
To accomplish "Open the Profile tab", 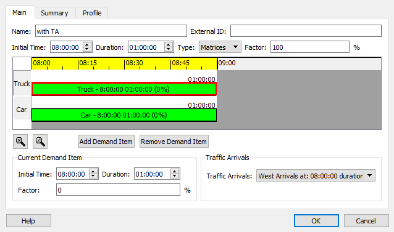I will (92, 13).
